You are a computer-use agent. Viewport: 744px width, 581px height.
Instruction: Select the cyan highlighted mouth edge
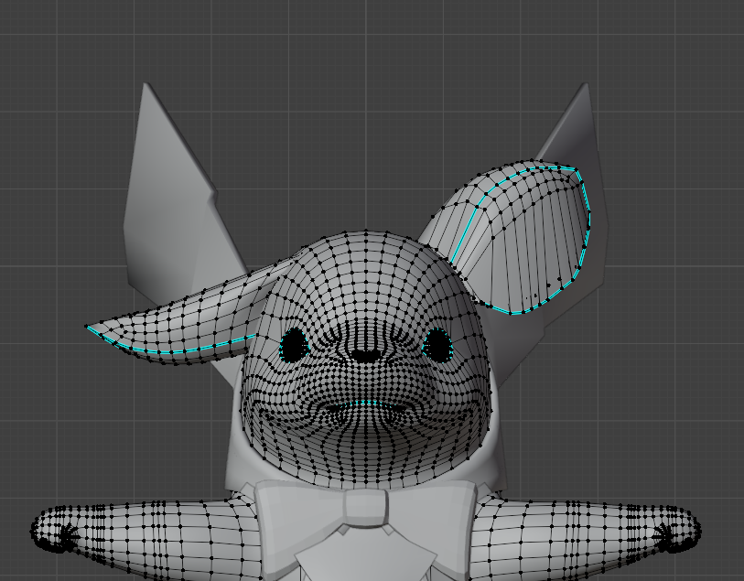(364, 403)
